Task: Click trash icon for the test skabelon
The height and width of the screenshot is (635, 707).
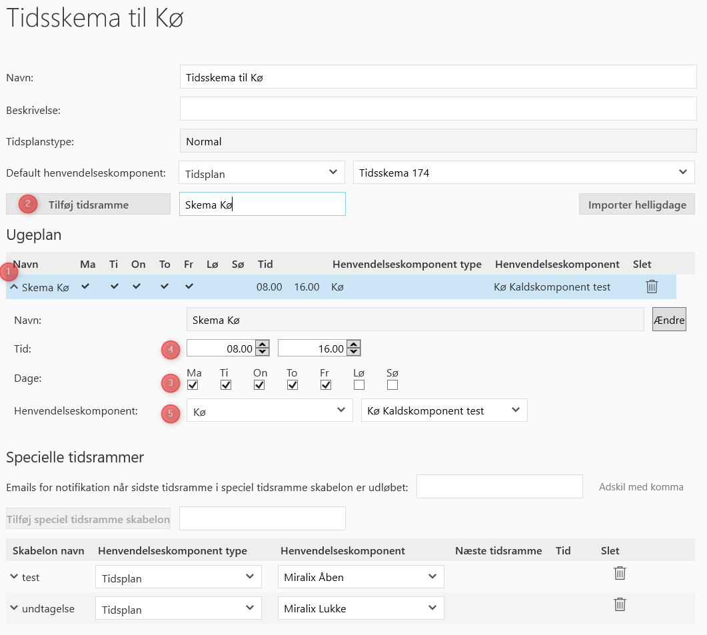Action: click(620, 573)
